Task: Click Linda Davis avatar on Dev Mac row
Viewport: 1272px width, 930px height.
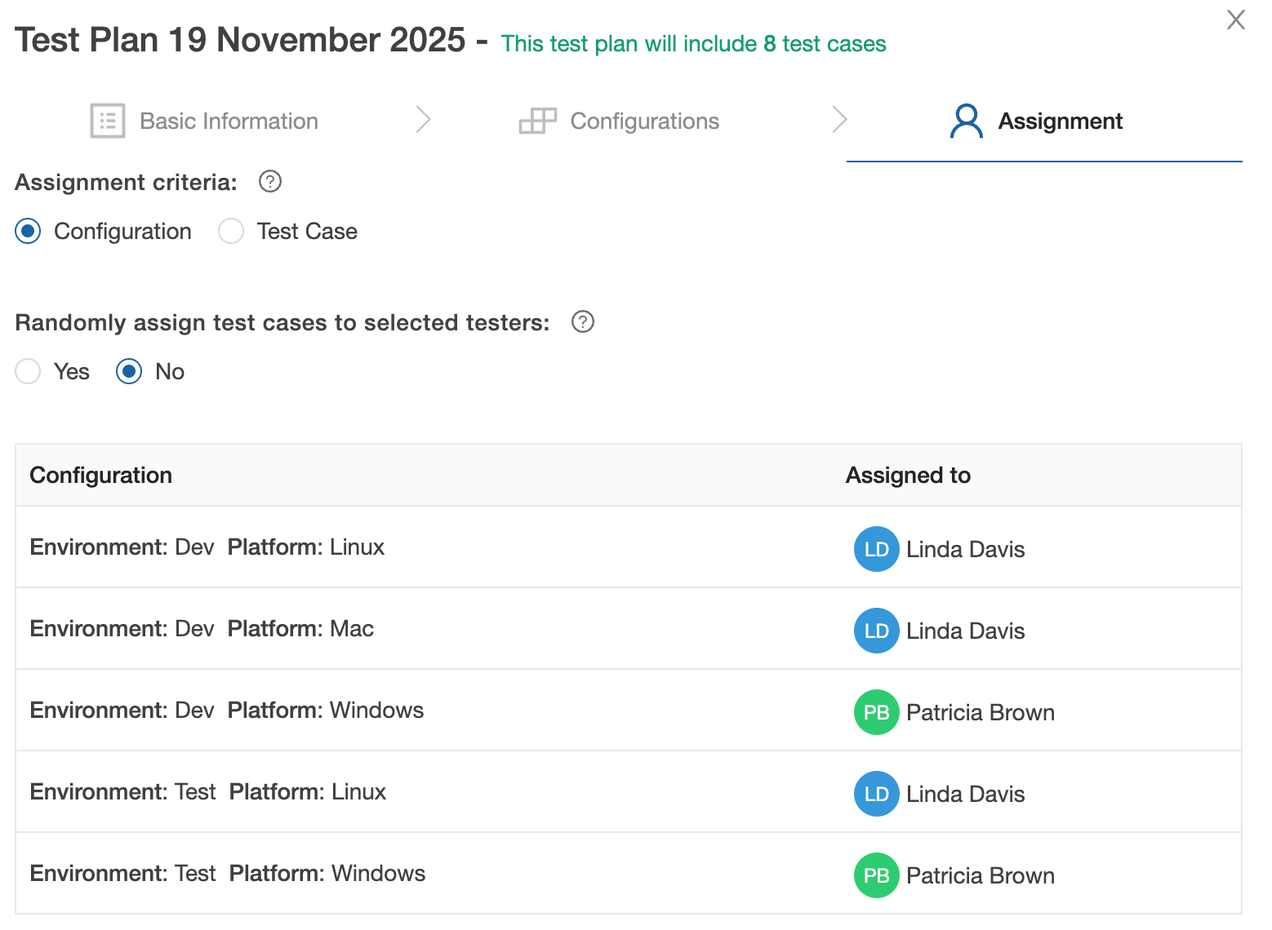Action: coord(875,631)
